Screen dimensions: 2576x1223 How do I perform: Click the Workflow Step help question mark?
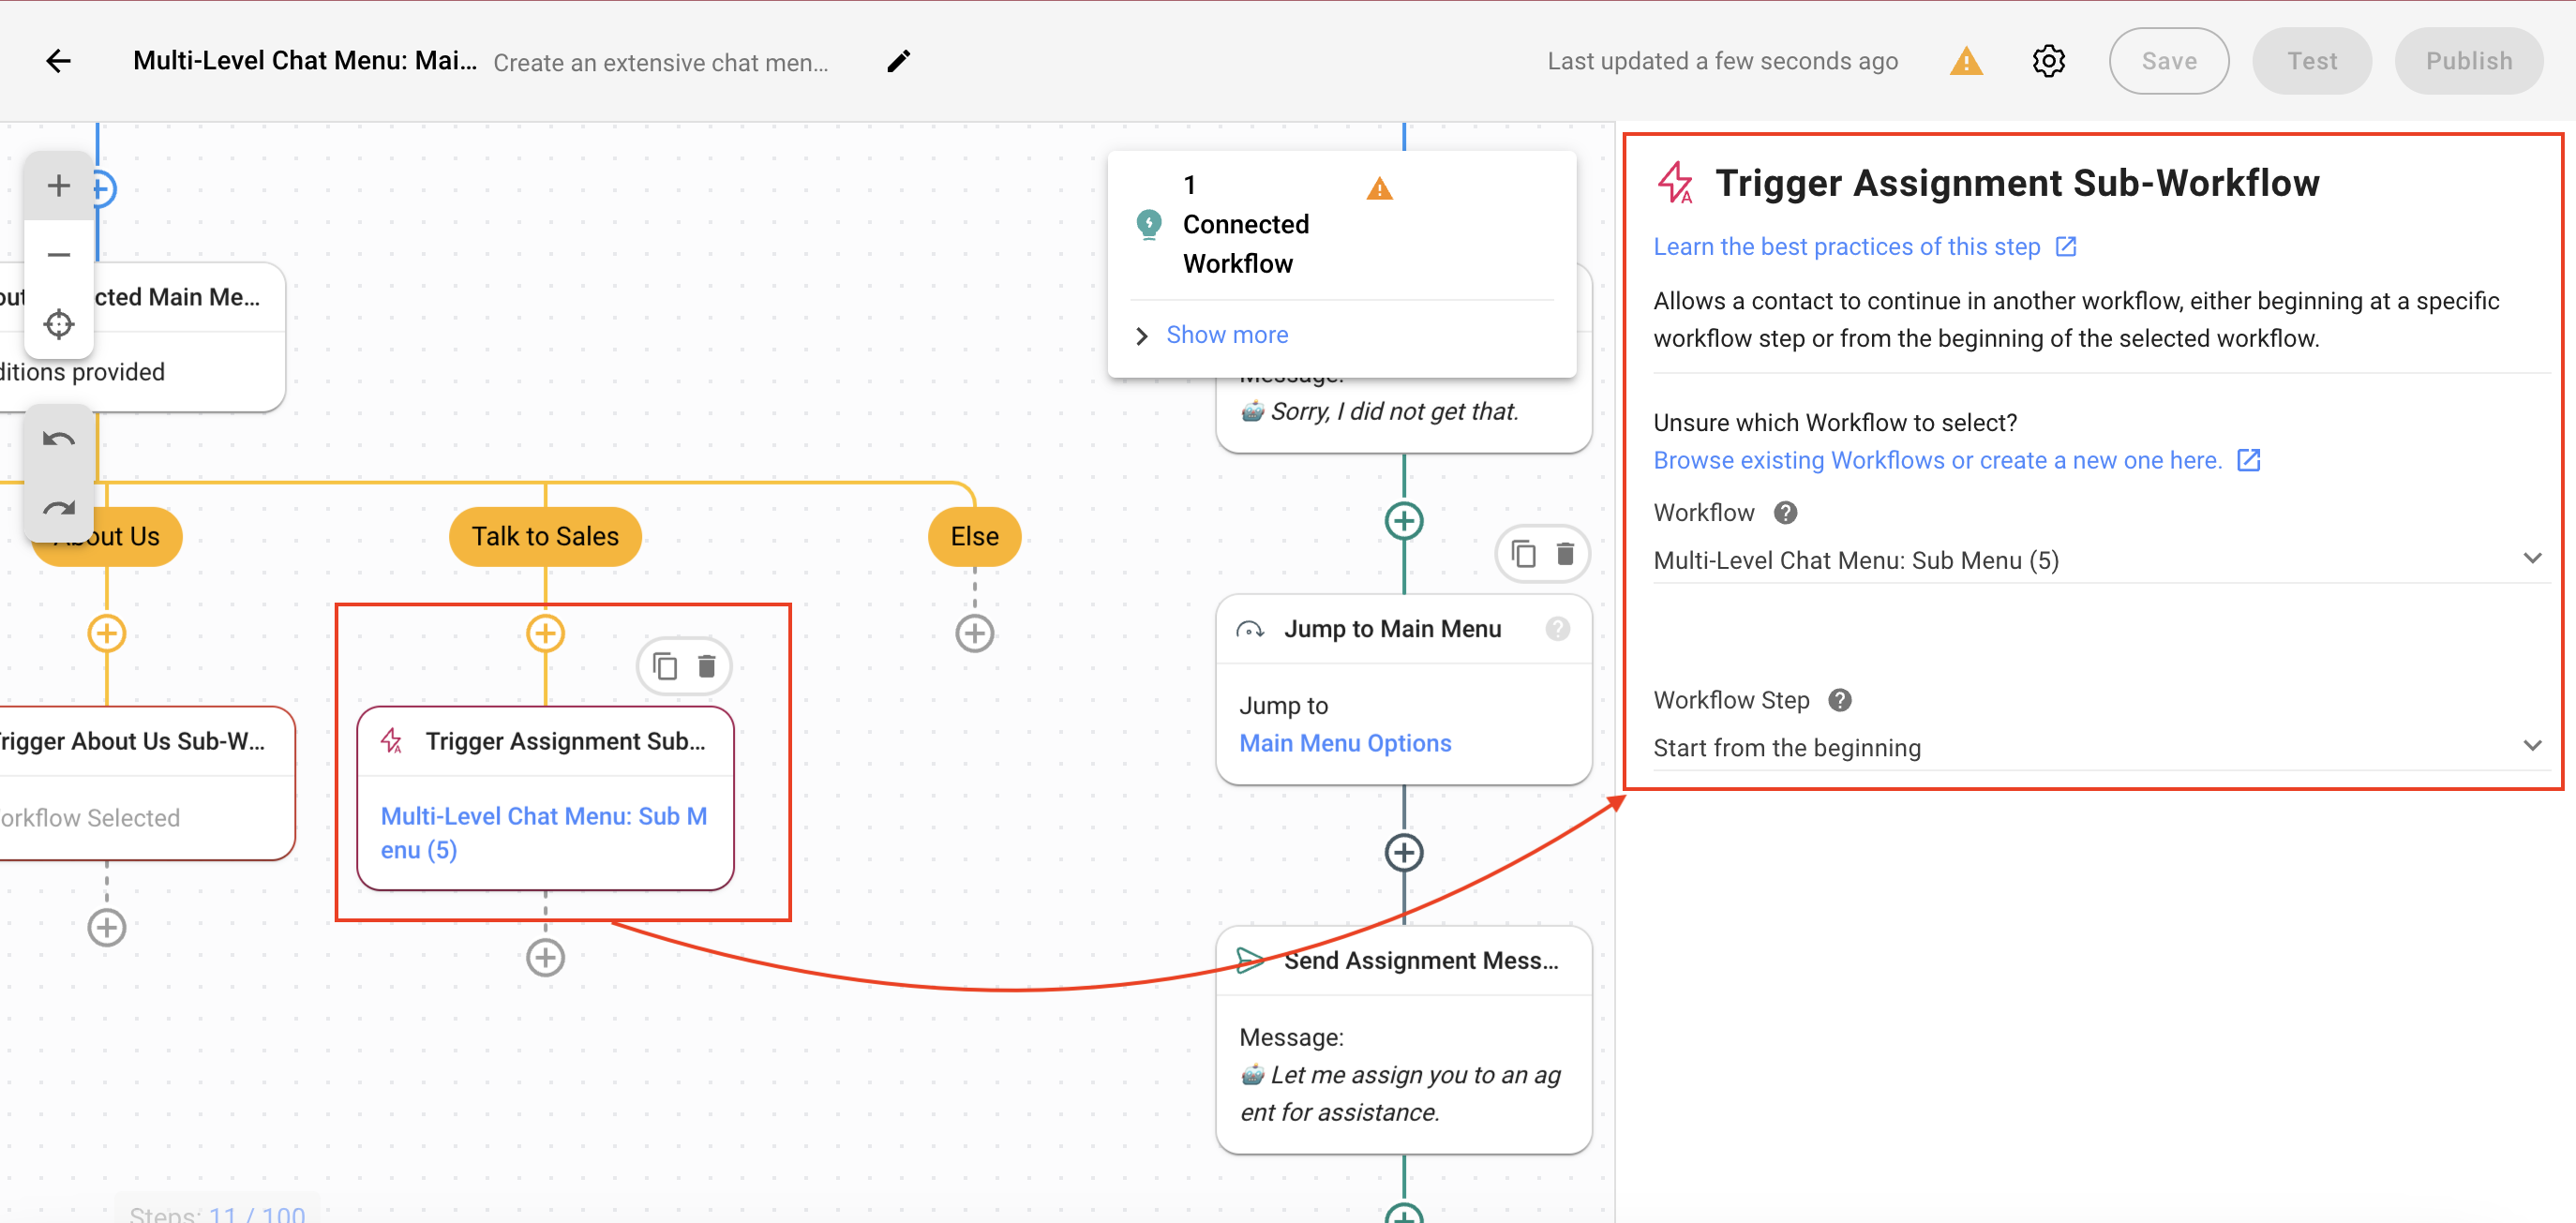pyautogui.click(x=1840, y=700)
